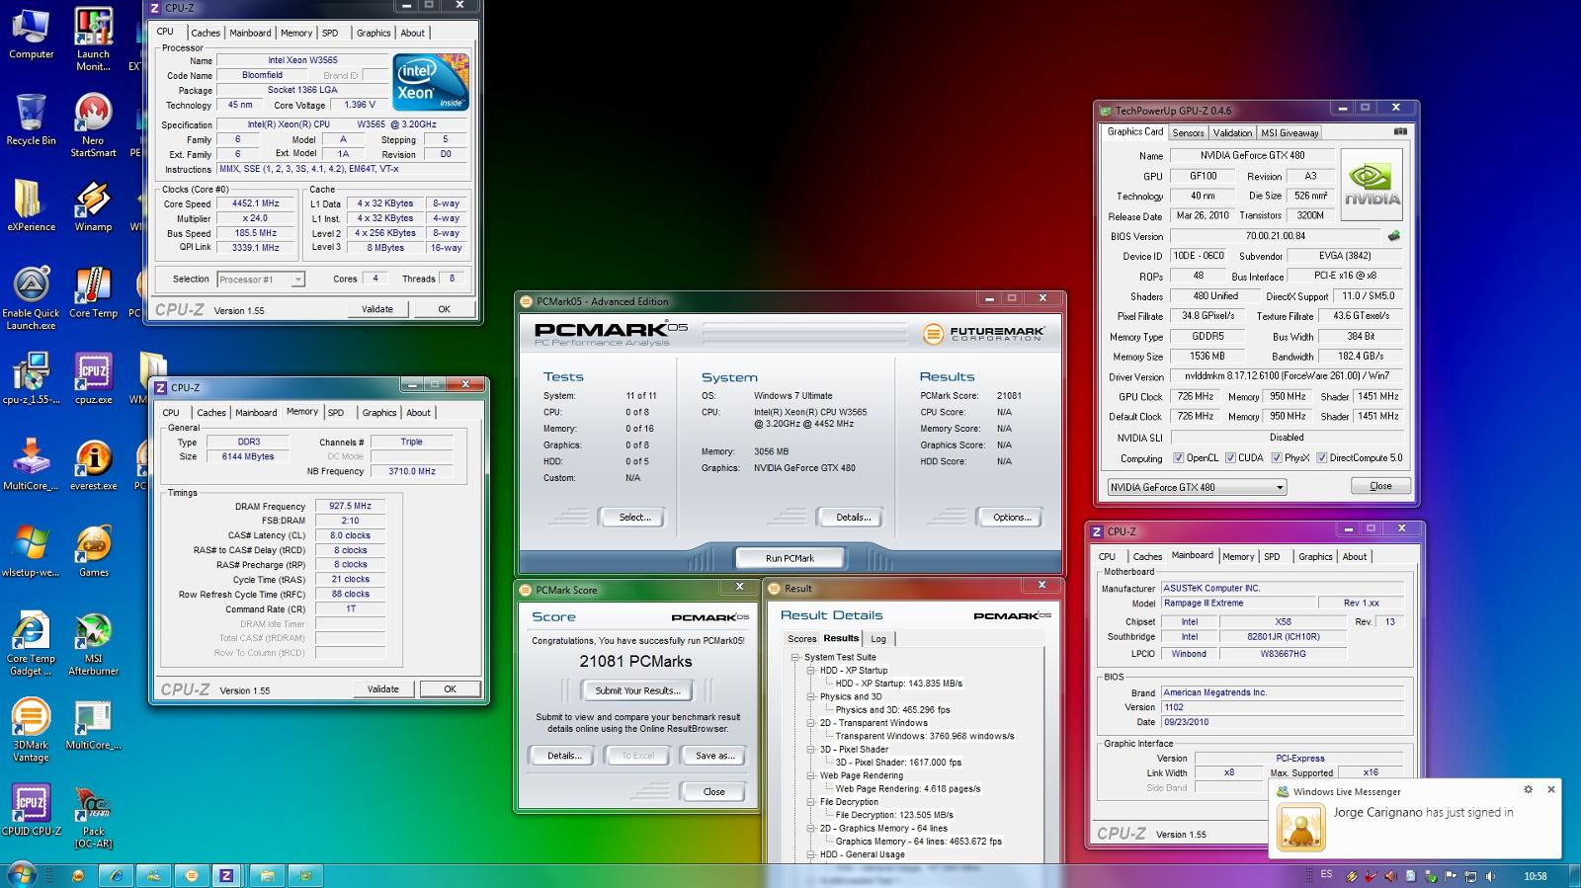
Task: Click Details... in the PCMark Score window
Action: [563, 756]
